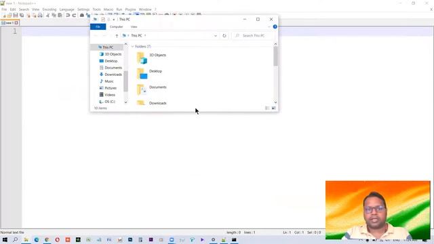Viewport: 434px width, 244px height.
Task: Open the Encoding menu in Notepad++
Action: 50,9
